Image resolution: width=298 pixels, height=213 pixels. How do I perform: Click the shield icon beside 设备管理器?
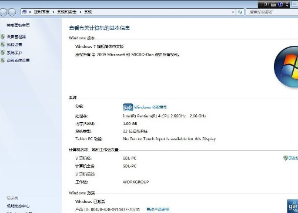[2, 37]
